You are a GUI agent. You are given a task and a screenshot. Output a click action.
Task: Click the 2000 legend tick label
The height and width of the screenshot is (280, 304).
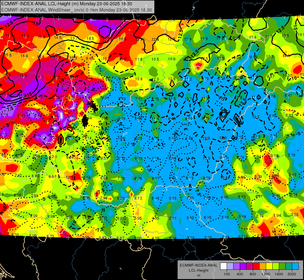click(x=292, y=274)
